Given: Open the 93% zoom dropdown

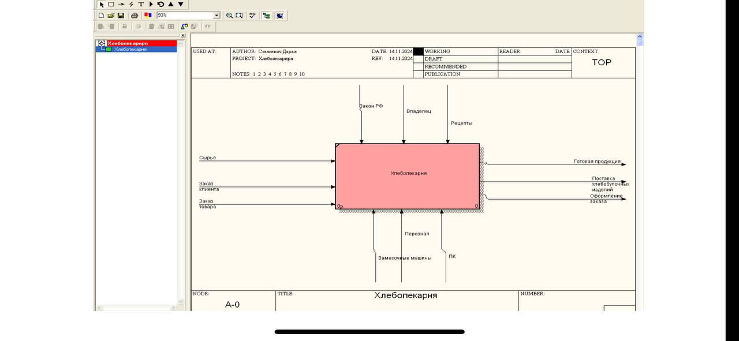Looking at the screenshot, I should click(x=217, y=16).
